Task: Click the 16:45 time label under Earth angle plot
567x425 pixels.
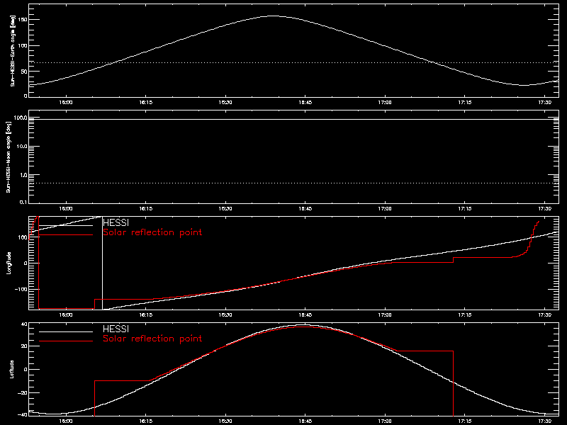Action: (305, 102)
